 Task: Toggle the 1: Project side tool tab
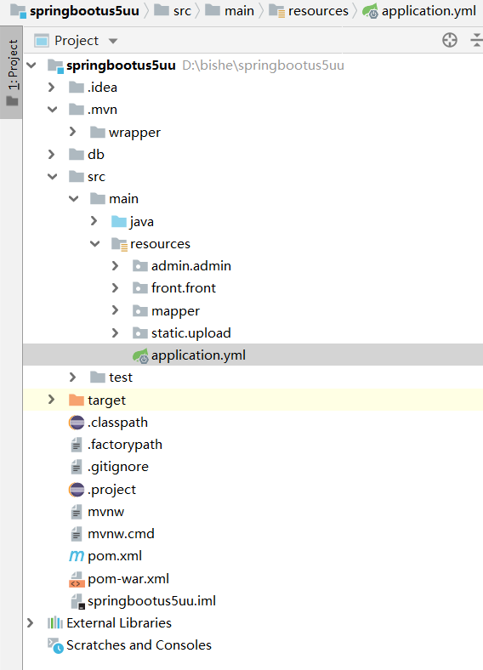click(x=12, y=72)
